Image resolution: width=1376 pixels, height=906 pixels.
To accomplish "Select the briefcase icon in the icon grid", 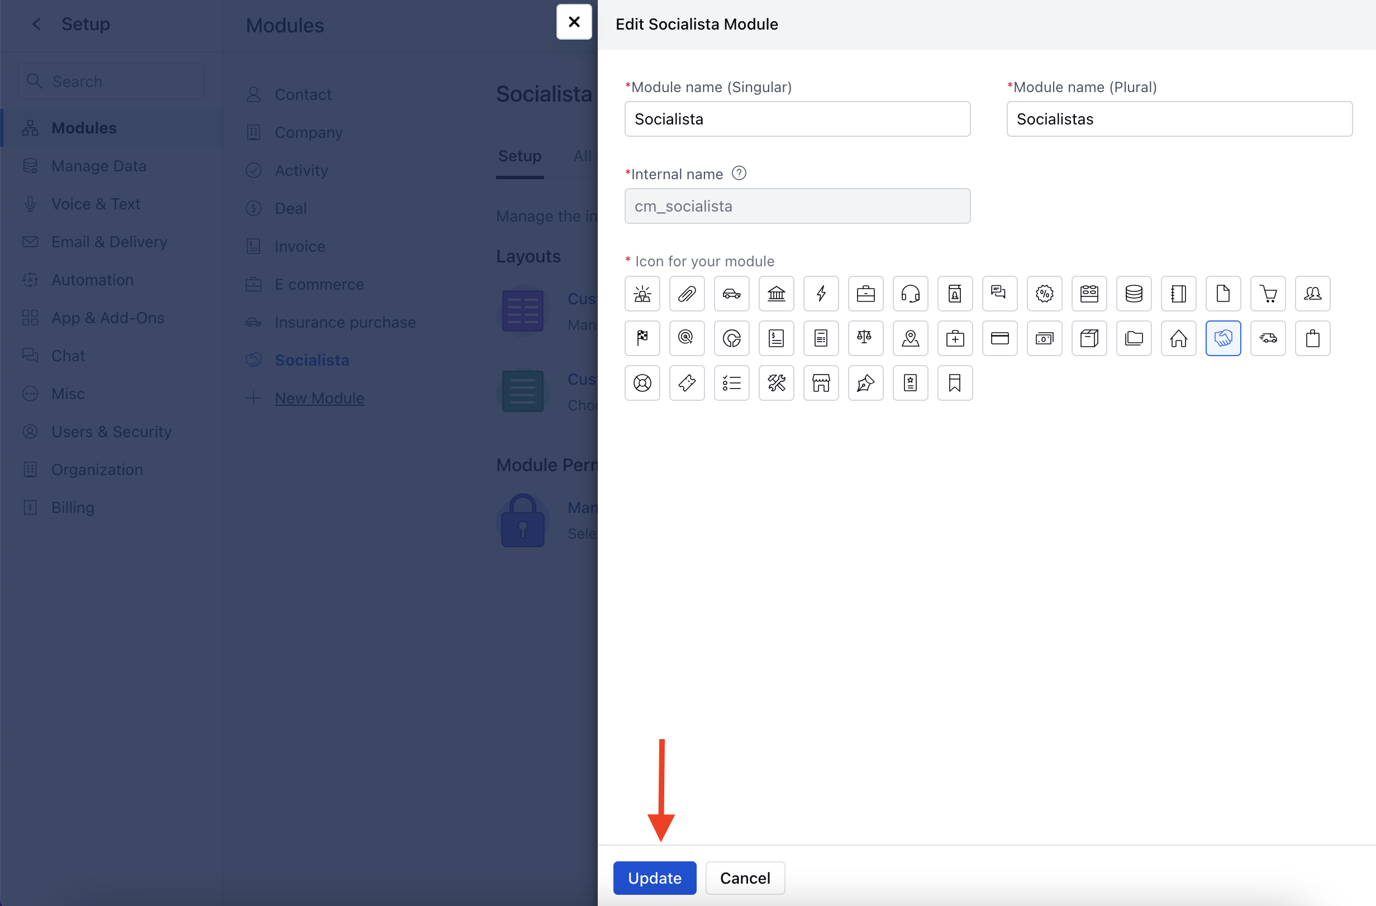I will (x=865, y=294).
